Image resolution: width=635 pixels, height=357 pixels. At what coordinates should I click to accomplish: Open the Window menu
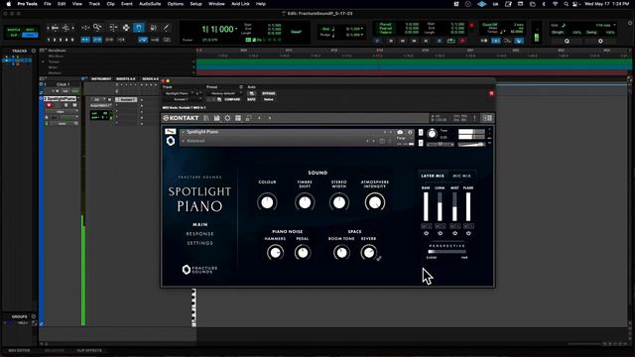pos(216,4)
